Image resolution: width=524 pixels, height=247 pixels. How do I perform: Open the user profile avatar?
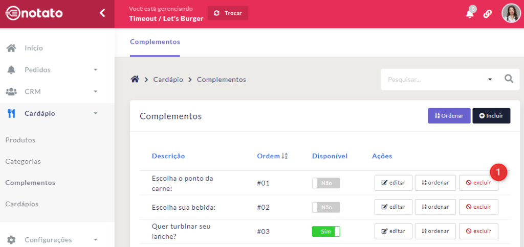pyautogui.click(x=510, y=13)
